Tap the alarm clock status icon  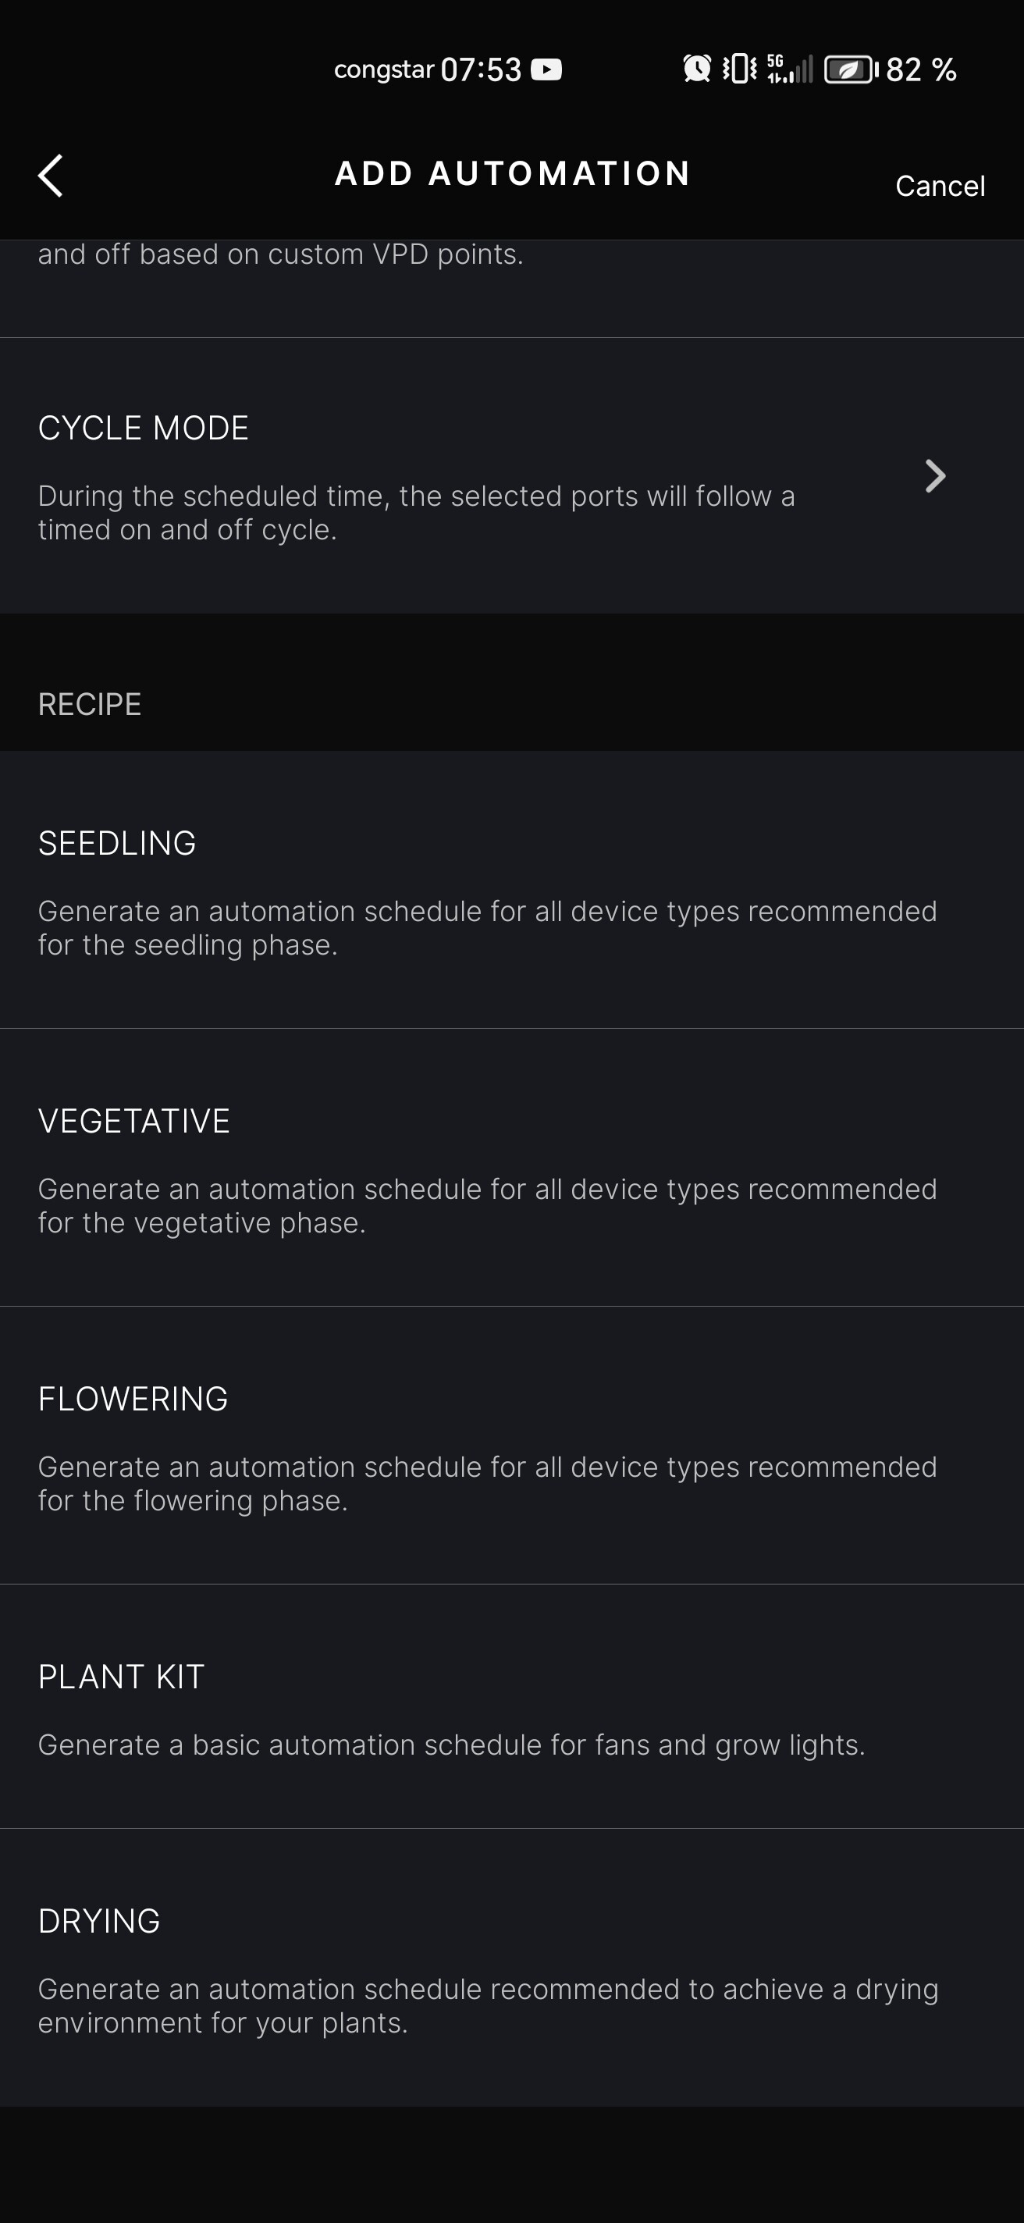[697, 68]
